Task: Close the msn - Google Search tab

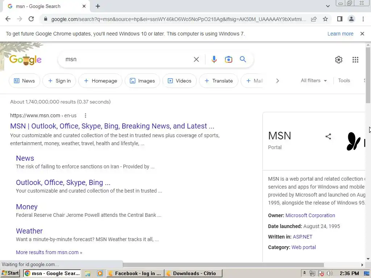Action: (84, 7)
